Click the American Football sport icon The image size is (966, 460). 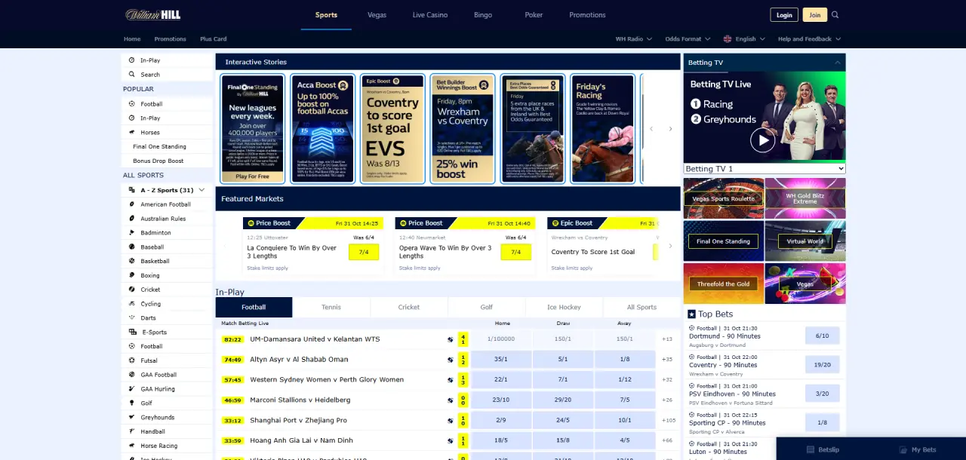(132, 204)
